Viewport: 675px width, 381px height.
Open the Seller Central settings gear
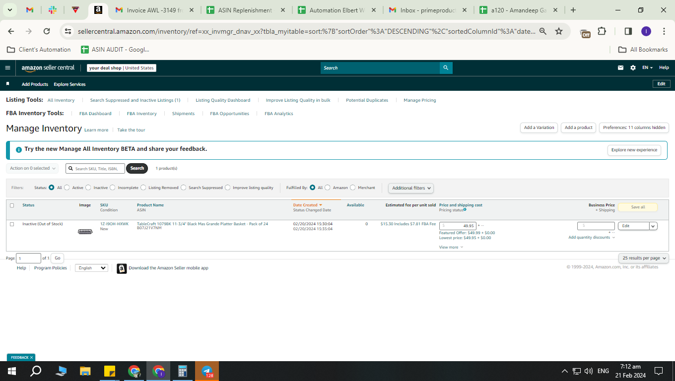[x=633, y=68]
